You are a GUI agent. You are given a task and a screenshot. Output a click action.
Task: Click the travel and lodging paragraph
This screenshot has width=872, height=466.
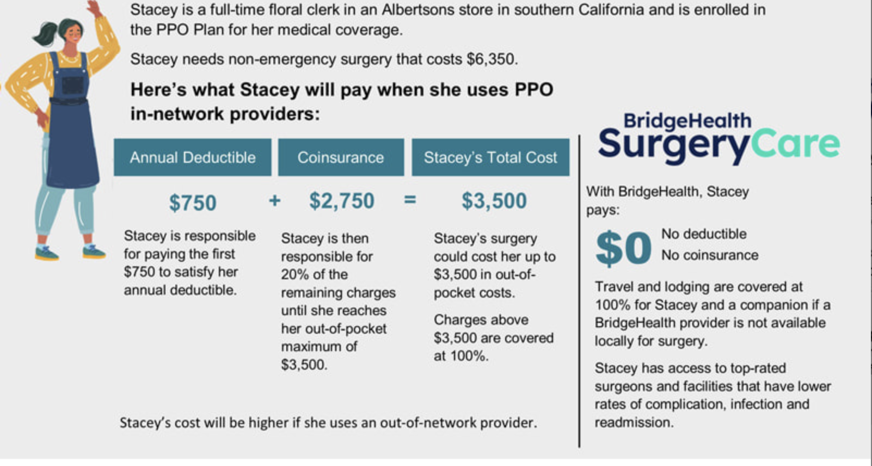tap(713, 314)
